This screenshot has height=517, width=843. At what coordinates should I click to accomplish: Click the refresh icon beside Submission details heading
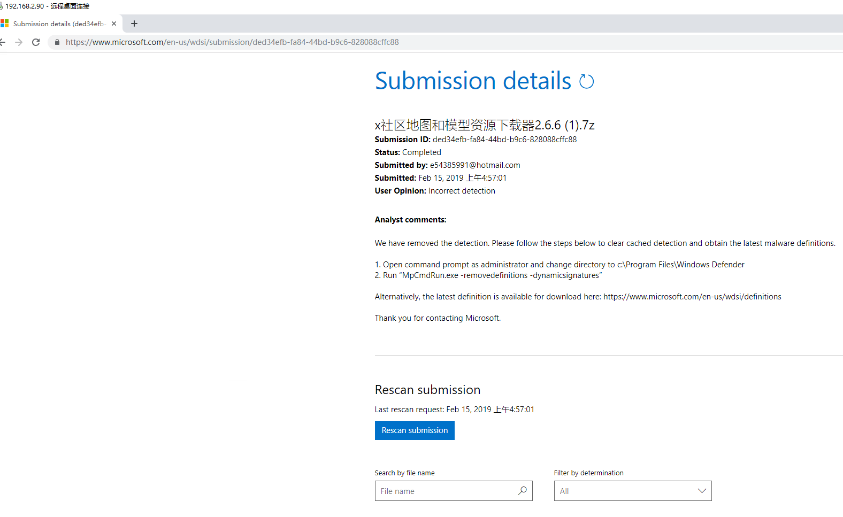point(587,81)
